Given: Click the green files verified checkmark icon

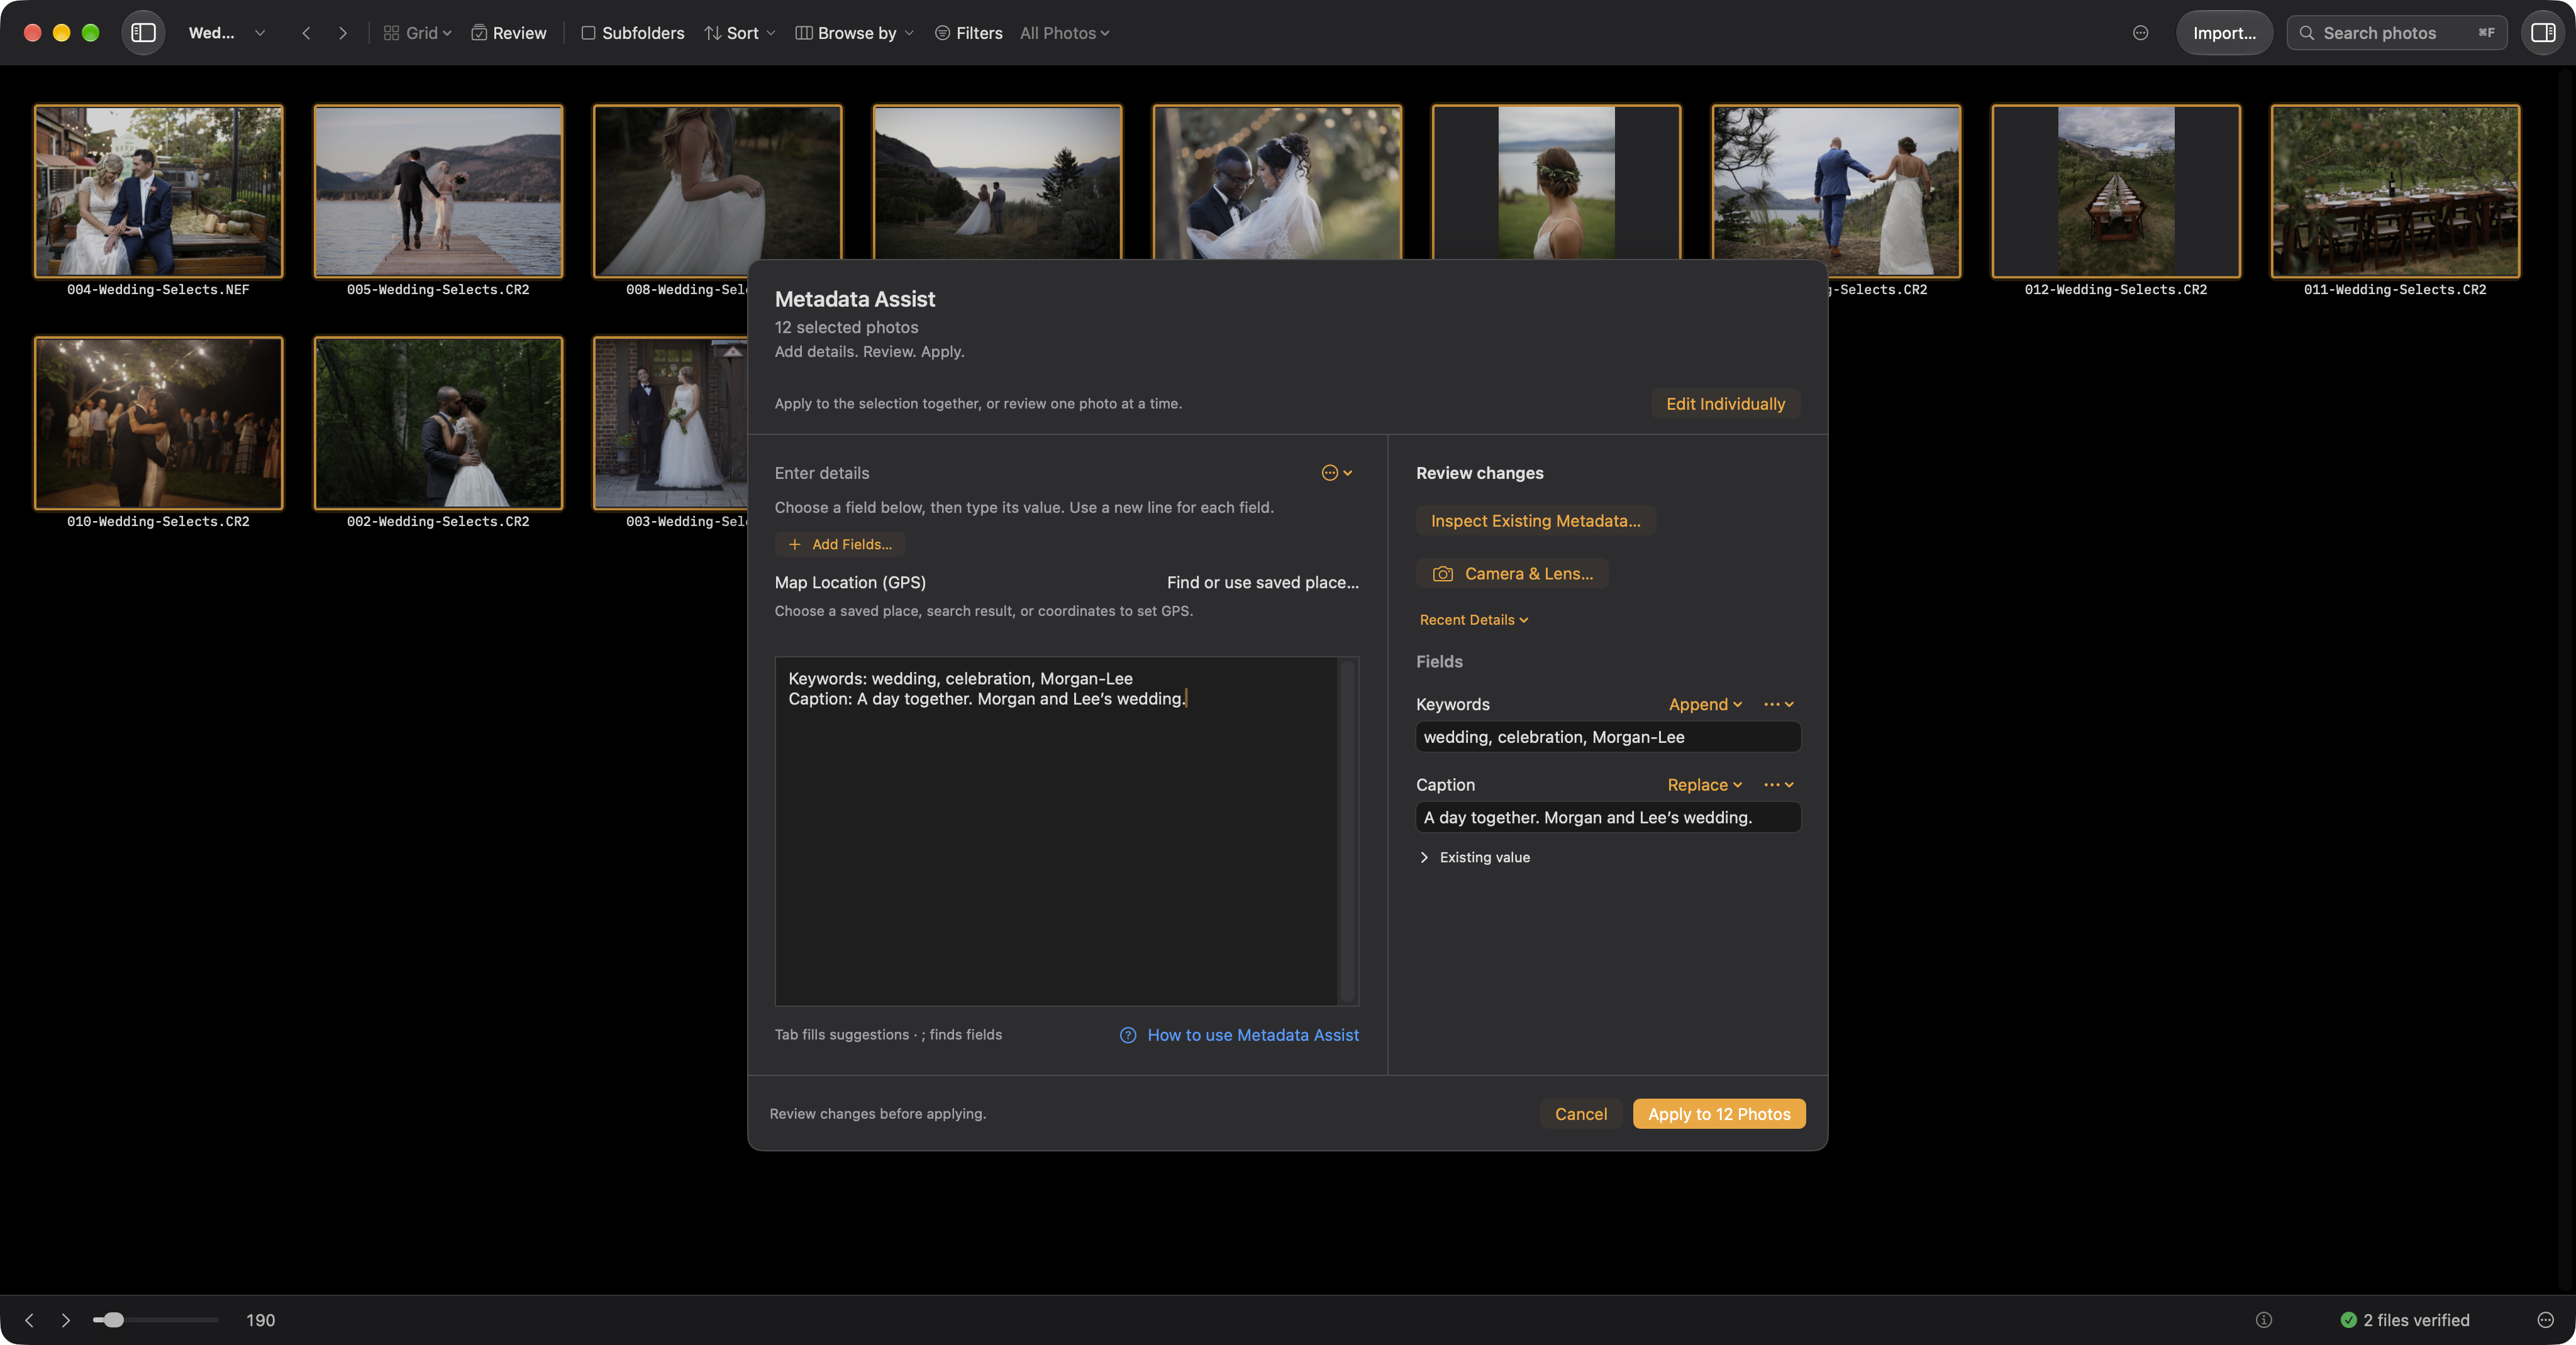Looking at the screenshot, I should (x=2348, y=1320).
